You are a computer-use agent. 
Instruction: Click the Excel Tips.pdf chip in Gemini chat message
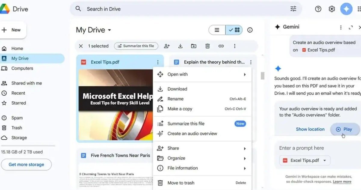[x=319, y=50]
